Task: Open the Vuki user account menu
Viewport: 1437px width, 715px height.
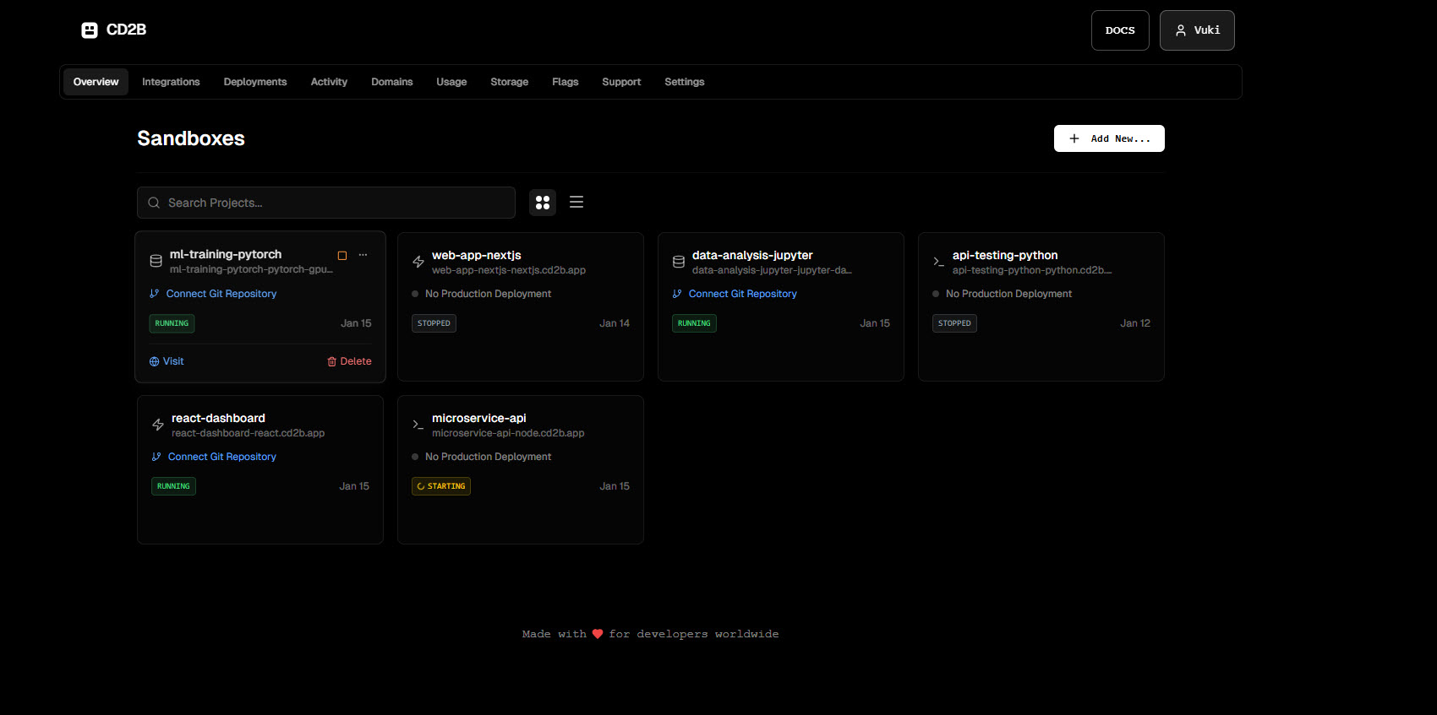Action: [1197, 30]
